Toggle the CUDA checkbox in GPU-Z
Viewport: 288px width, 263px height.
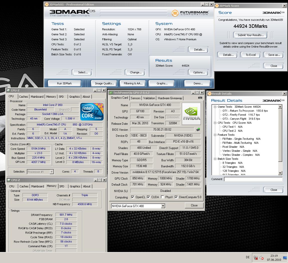[x=148, y=197]
